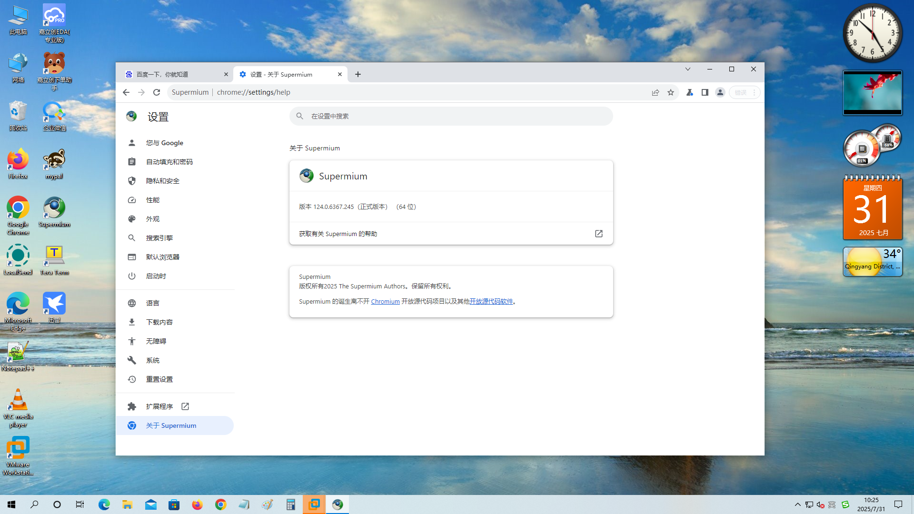Toggle the side panel icon
914x514 pixels.
tap(705, 92)
